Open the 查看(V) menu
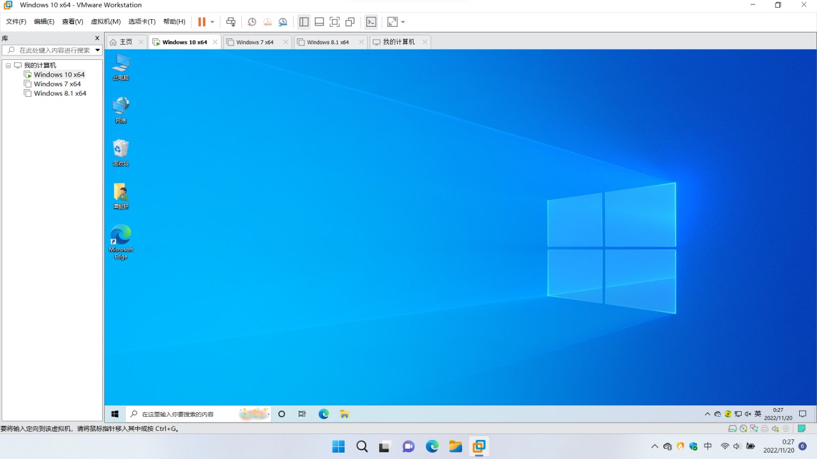Image resolution: width=817 pixels, height=459 pixels. coord(72,22)
